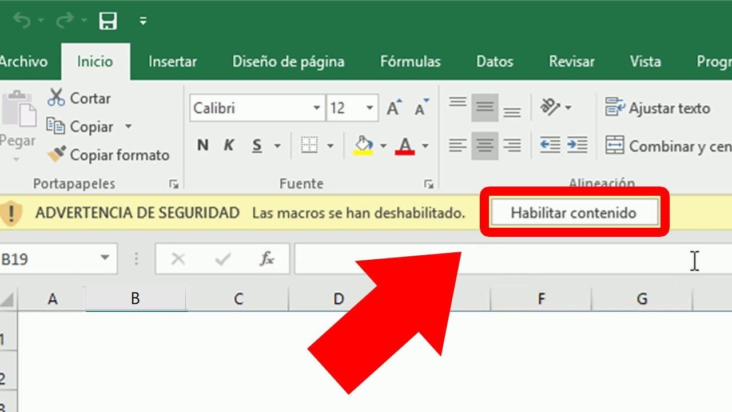Viewport: 732px width, 412px height.
Task: Select the Cortar scissors icon
Action: 57,98
